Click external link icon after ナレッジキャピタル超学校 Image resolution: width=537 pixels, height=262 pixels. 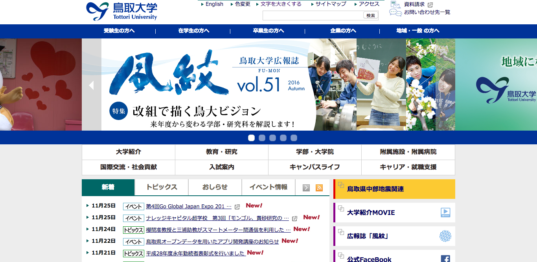[294, 218]
